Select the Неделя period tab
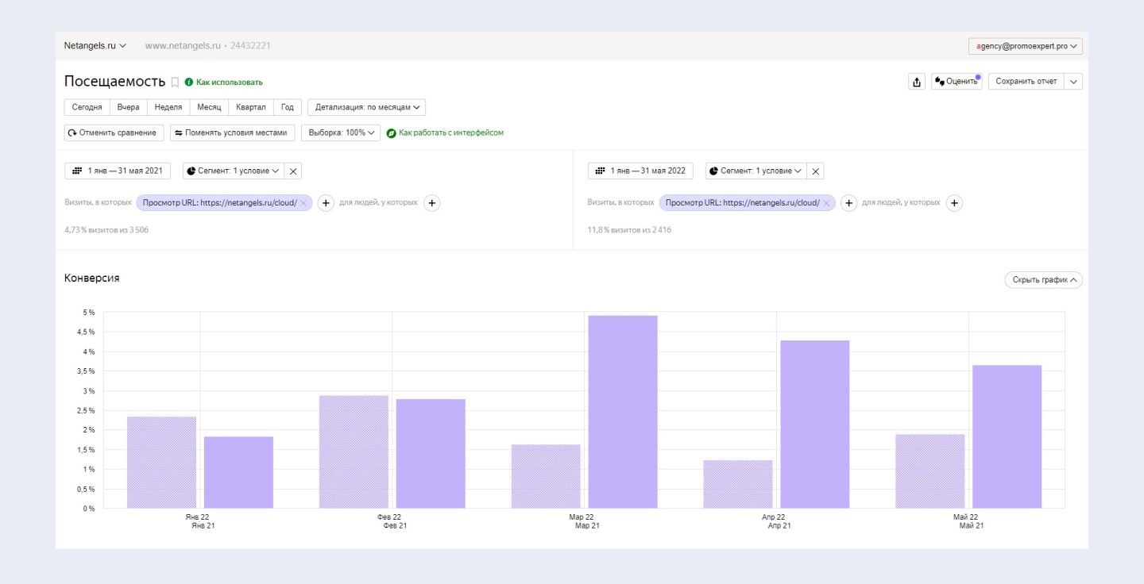Screen dimensions: 1144x584 168,107
